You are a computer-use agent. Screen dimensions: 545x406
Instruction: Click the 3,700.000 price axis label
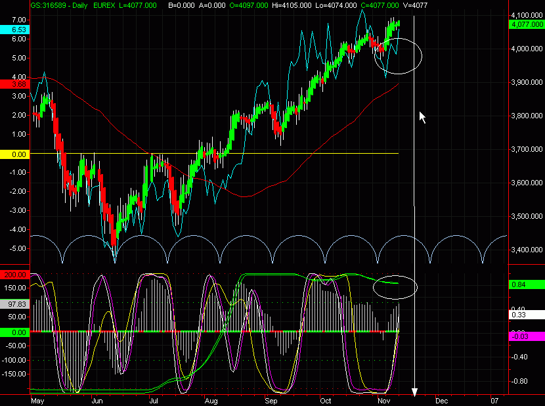(527, 149)
